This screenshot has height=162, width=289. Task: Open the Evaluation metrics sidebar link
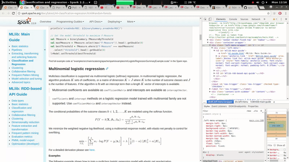(22, 136)
